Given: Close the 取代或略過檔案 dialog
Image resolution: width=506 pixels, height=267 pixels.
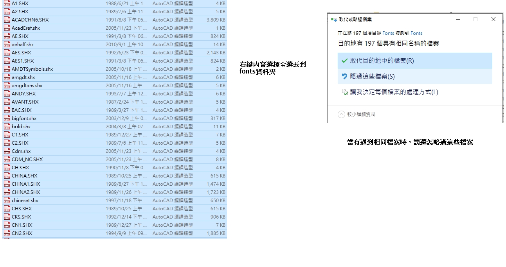Looking at the screenshot, I should click(493, 19).
